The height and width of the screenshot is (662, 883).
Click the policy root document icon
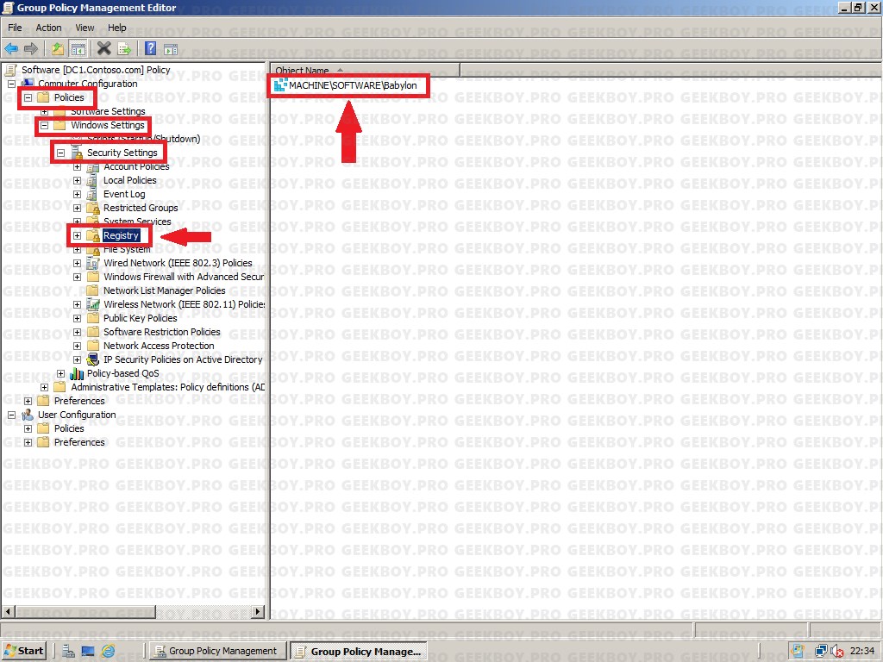(x=10, y=70)
